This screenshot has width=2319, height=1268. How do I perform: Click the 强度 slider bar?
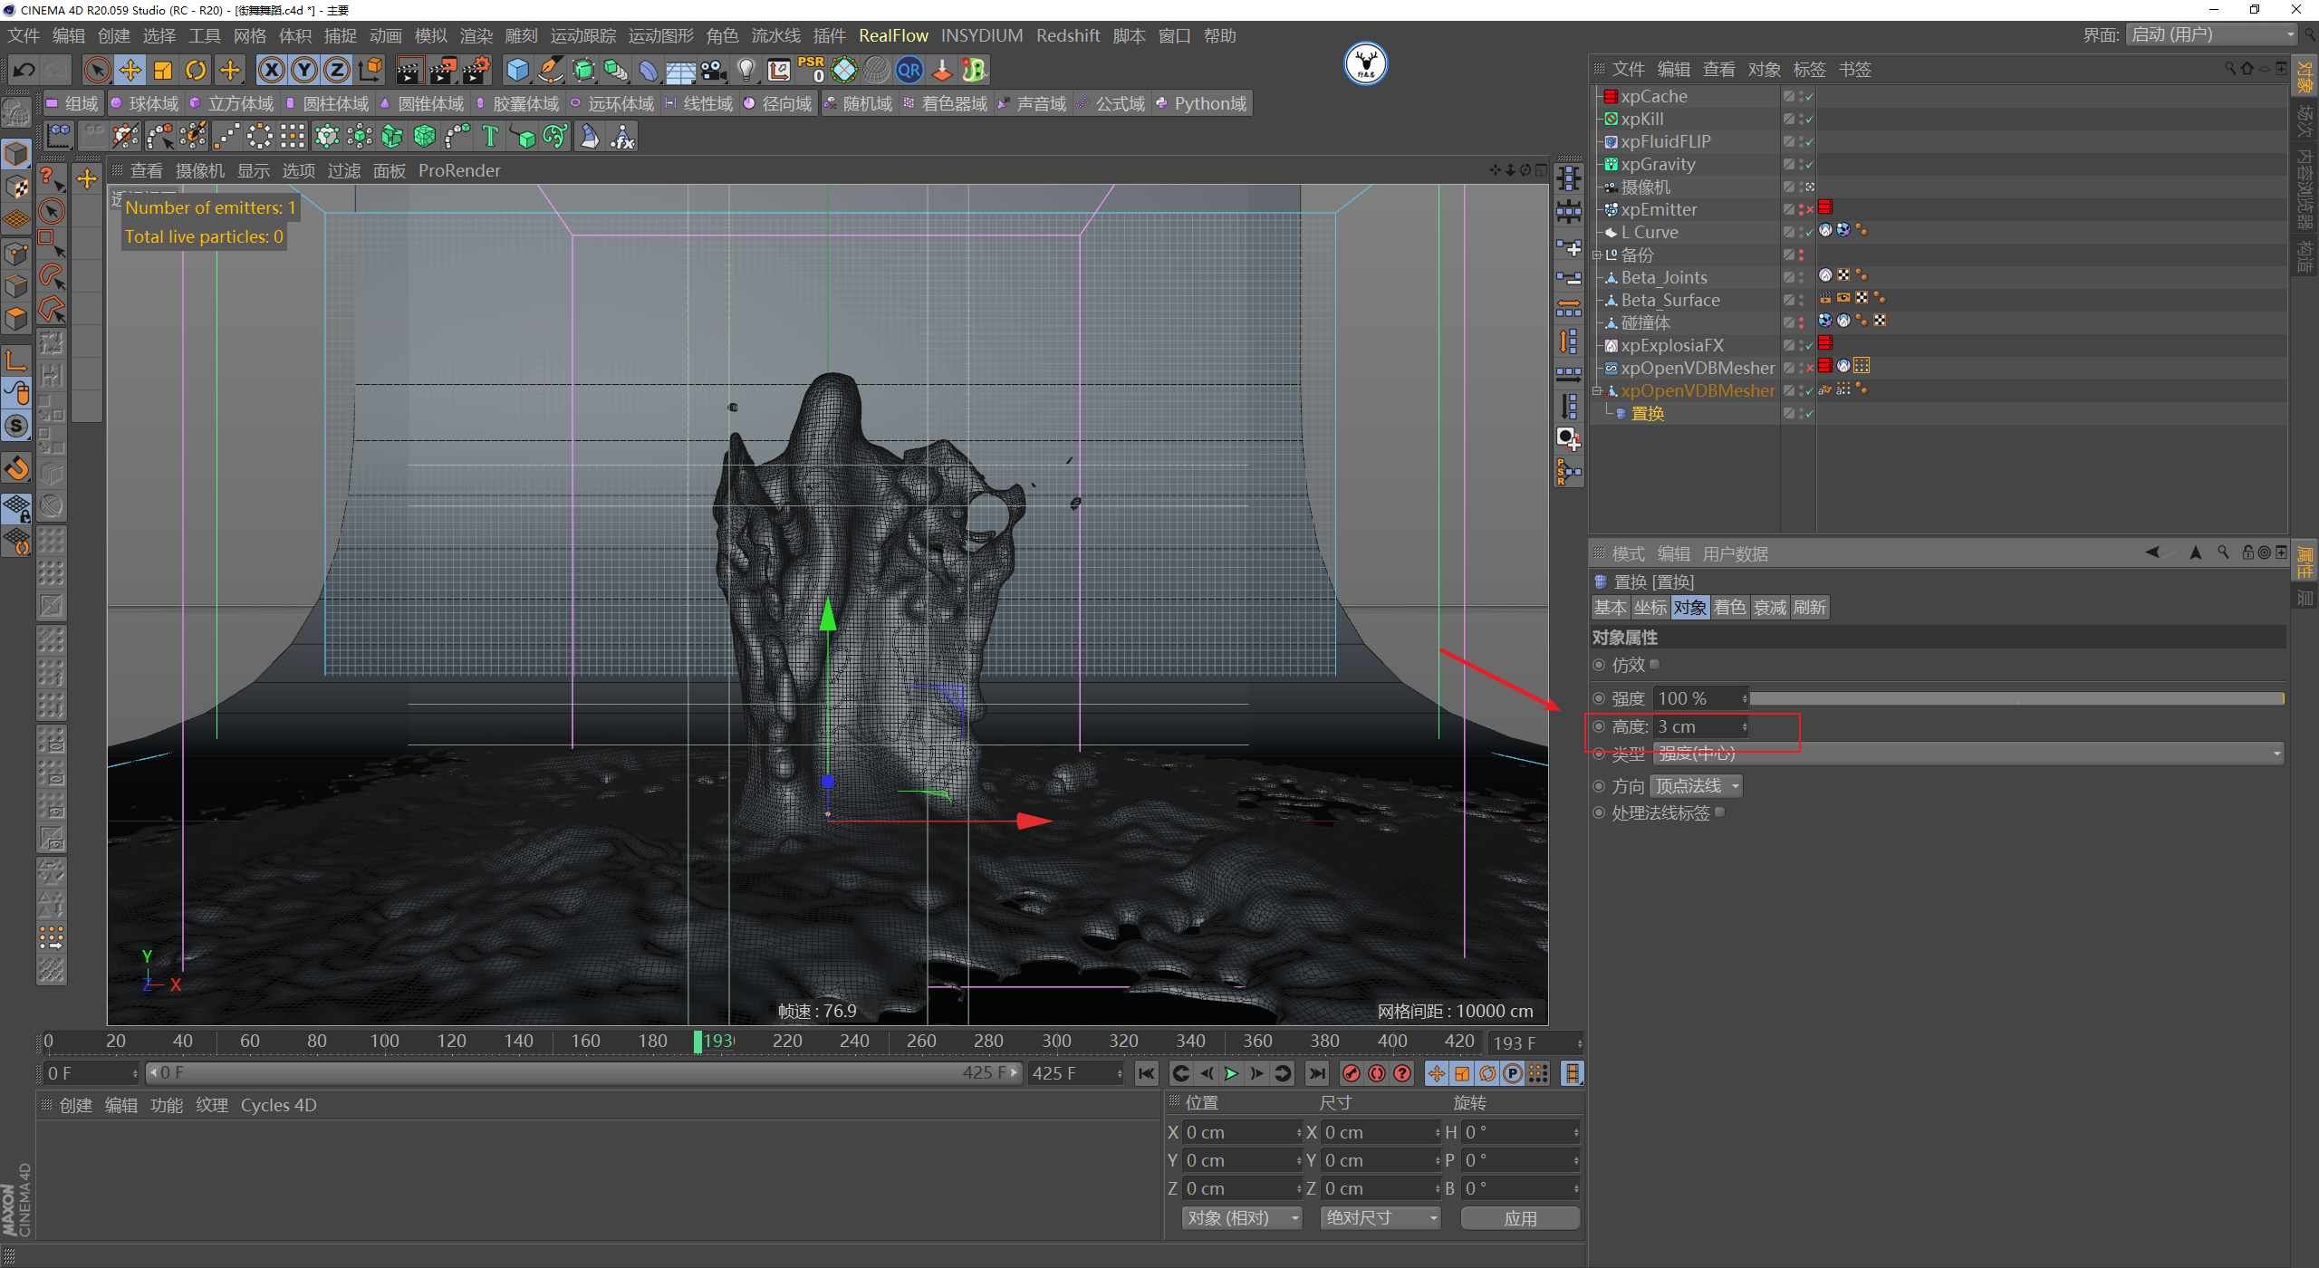pyautogui.click(x=2016, y=698)
